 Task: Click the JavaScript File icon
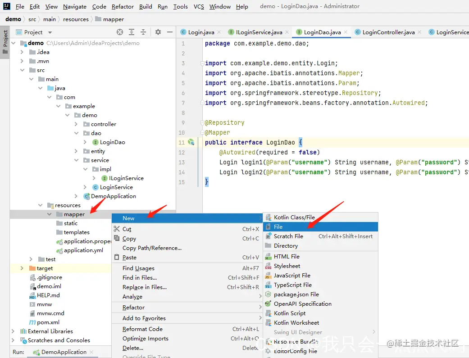269,276
